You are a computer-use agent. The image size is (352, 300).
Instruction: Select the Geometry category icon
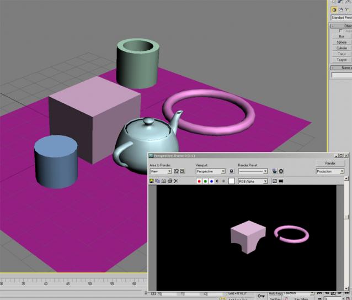pyautogui.click(x=334, y=10)
